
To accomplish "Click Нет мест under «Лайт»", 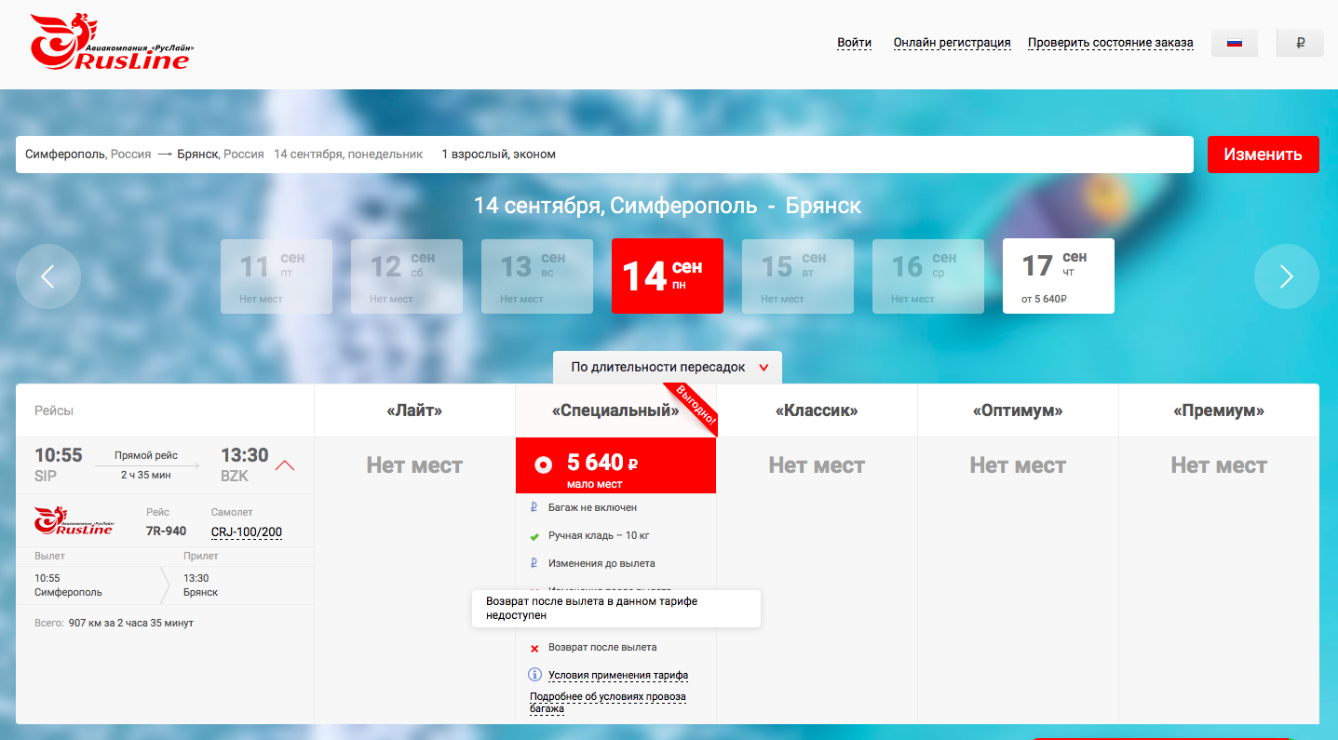I will (414, 465).
